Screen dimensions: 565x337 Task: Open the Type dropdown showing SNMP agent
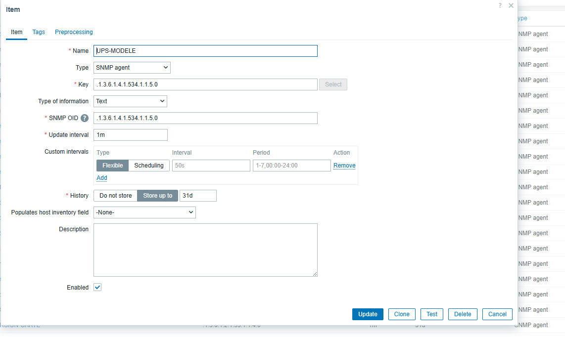point(132,68)
